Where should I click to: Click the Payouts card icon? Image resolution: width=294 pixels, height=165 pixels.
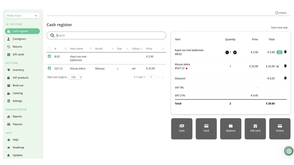click(8, 124)
